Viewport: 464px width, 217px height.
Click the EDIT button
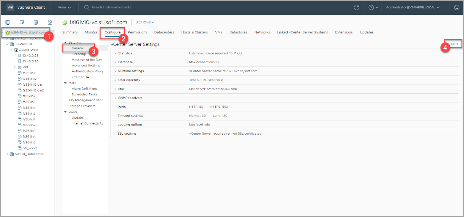pos(455,44)
